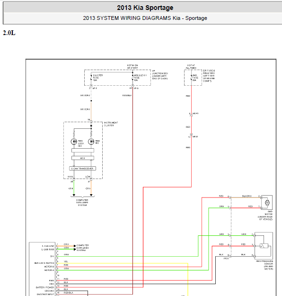Image resolution: width=282 pixels, height=296 pixels.
Task: Click the 2.0L heading
Action: coord(9,33)
